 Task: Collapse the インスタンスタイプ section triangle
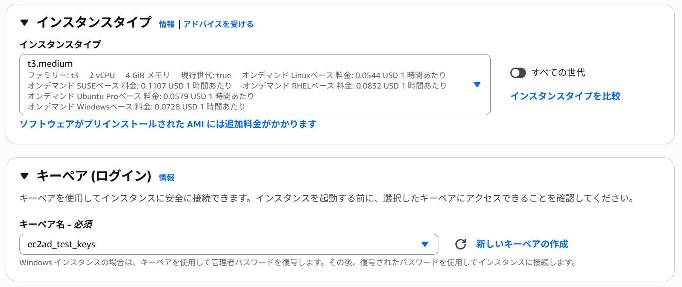[x=24, y=22]
